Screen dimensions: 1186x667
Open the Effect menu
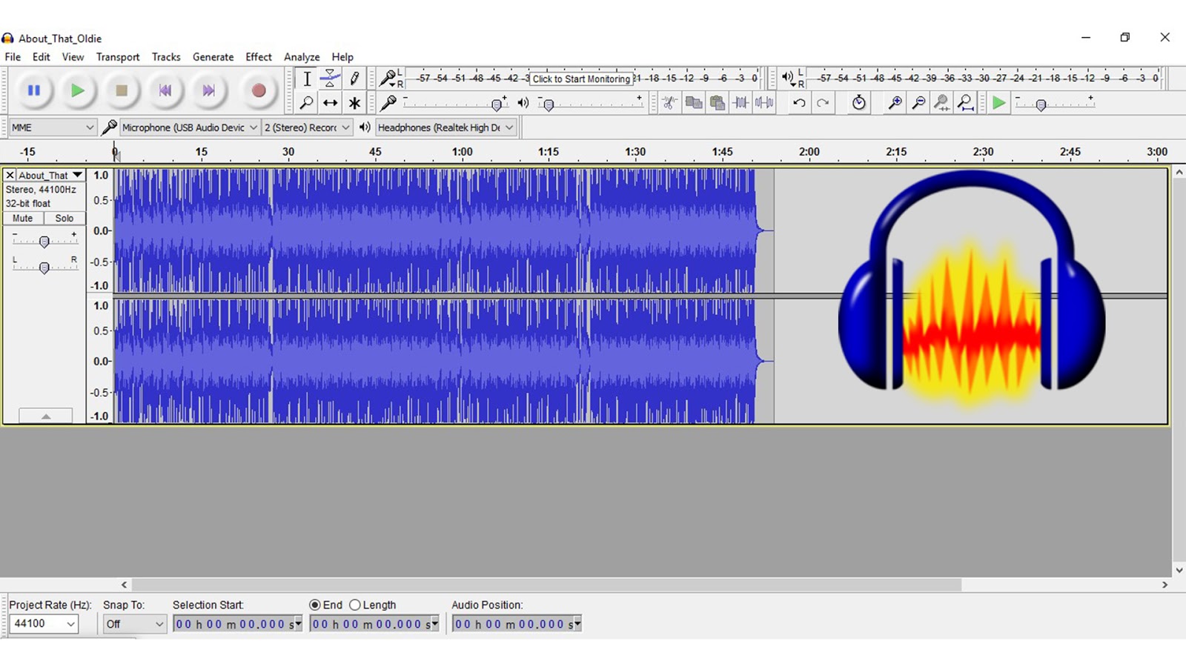pyautogui.click(x=259, y=57)
